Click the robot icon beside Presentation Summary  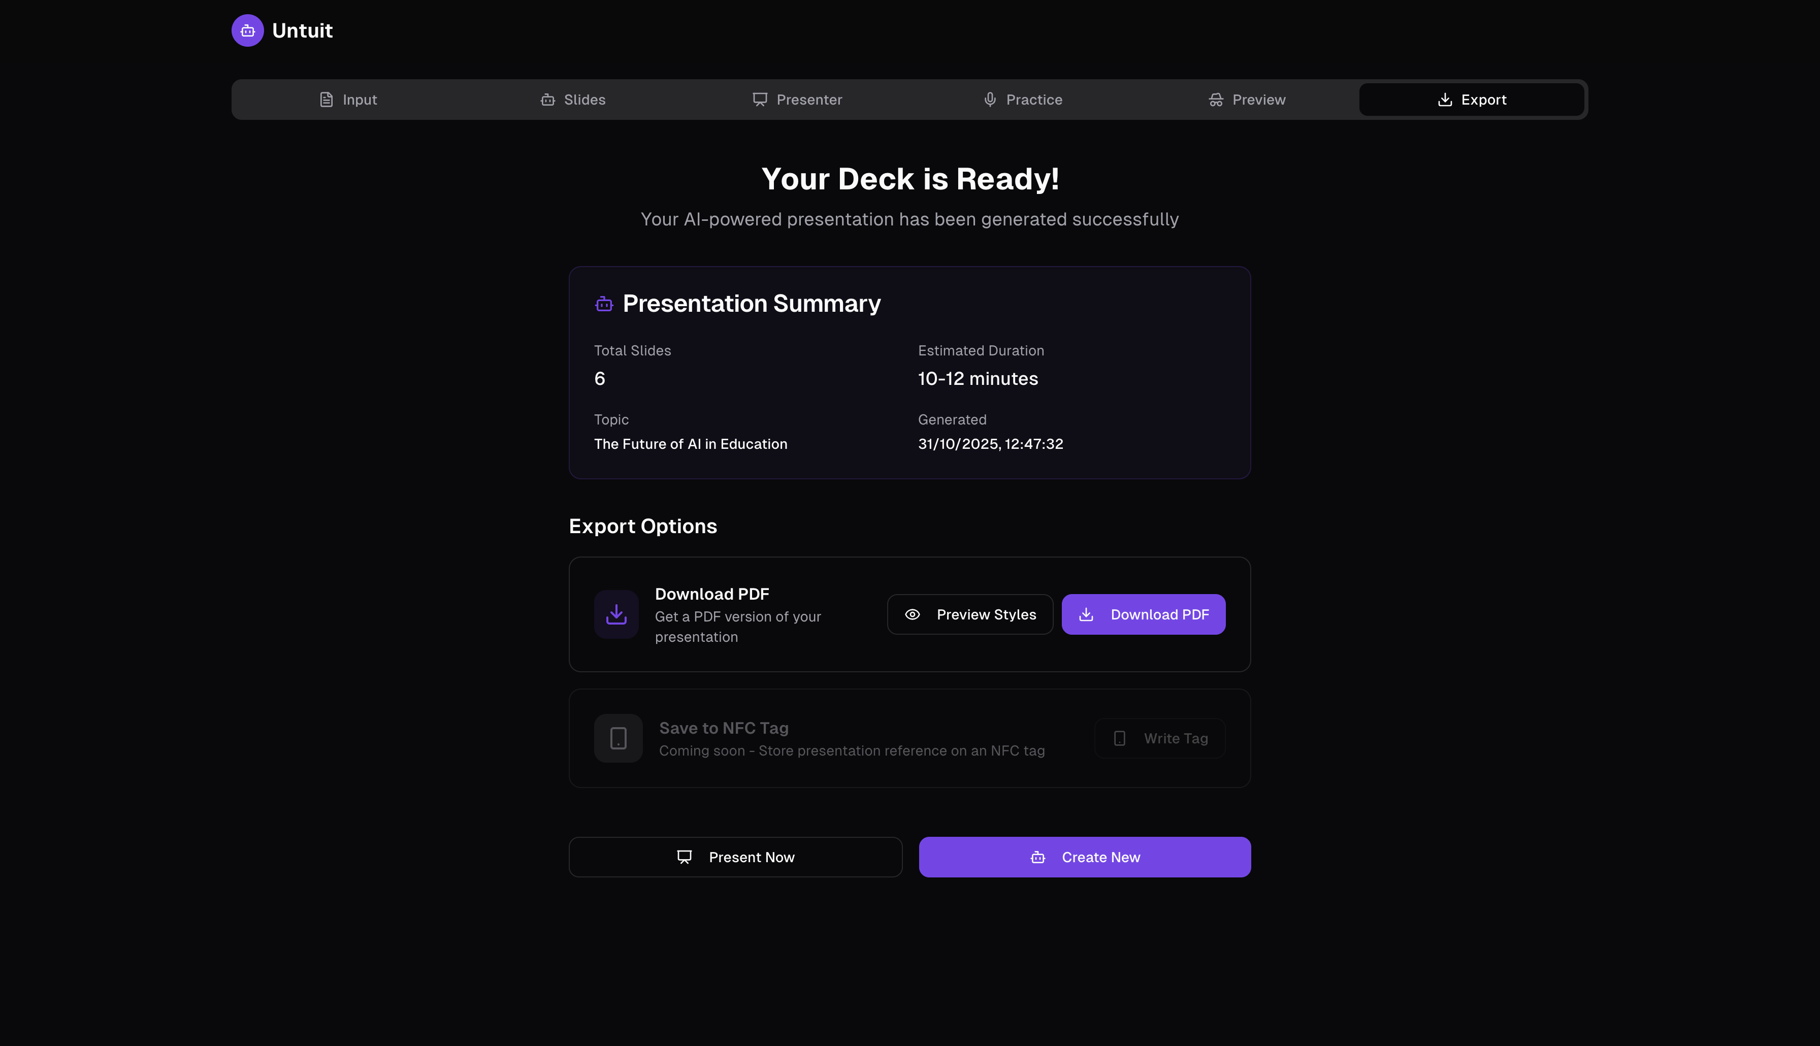pos(604,304)
